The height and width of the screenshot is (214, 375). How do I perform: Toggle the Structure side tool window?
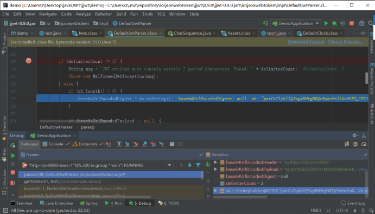(4, 182)
